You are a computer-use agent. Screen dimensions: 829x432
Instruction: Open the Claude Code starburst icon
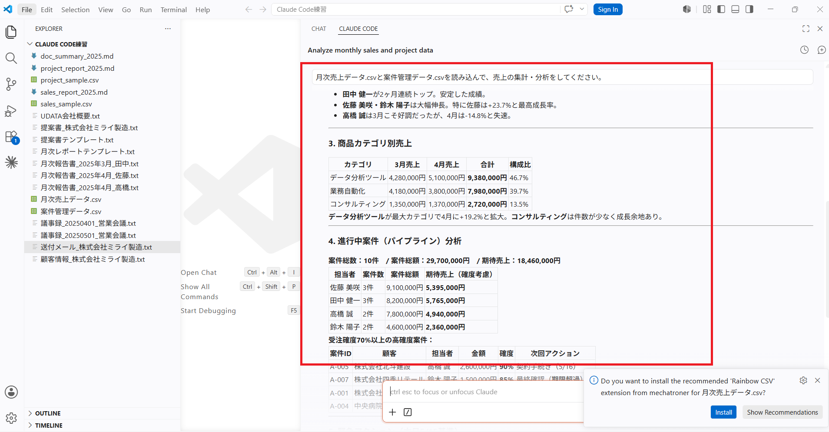click(x=11, y=162)
